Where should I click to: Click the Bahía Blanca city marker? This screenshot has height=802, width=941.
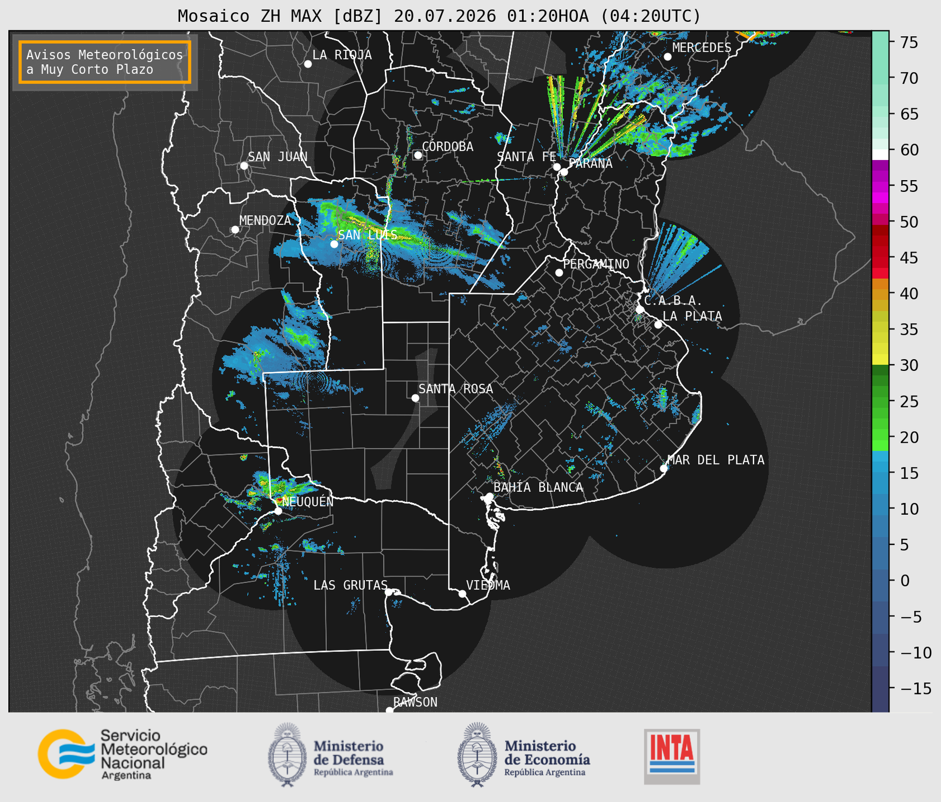tap(489, 496)
